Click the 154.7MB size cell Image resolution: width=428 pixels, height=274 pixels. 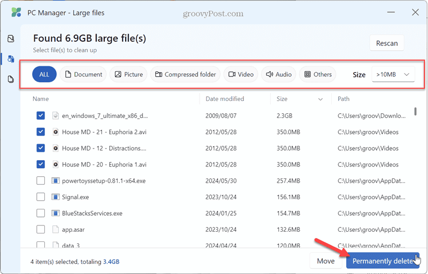288,213
